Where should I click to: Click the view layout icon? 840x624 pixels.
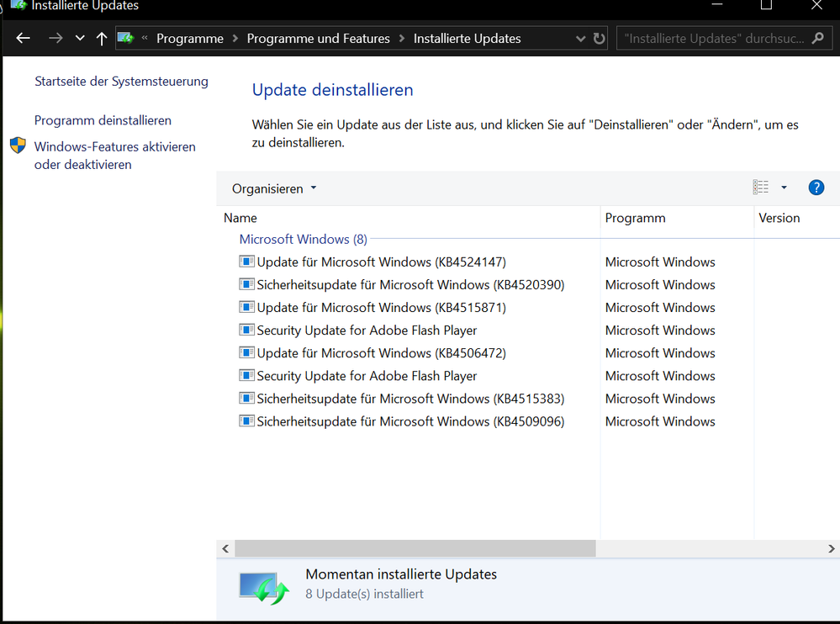pos(761,188)
